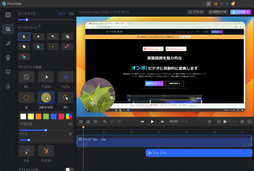This screenshot has height=171, width=254.
Task: Open the motion path sidebar icon
Action: coord(8,43)
